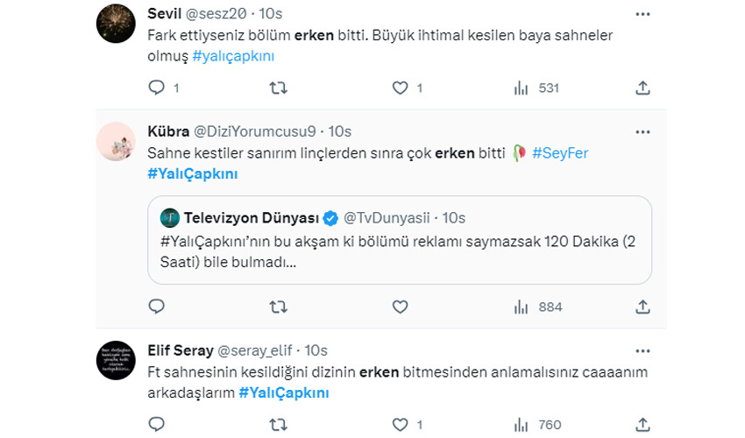The image size is (745, 438).
Task: Visit Kübra's profile via her avatar
Action: [x=115, y=140]
